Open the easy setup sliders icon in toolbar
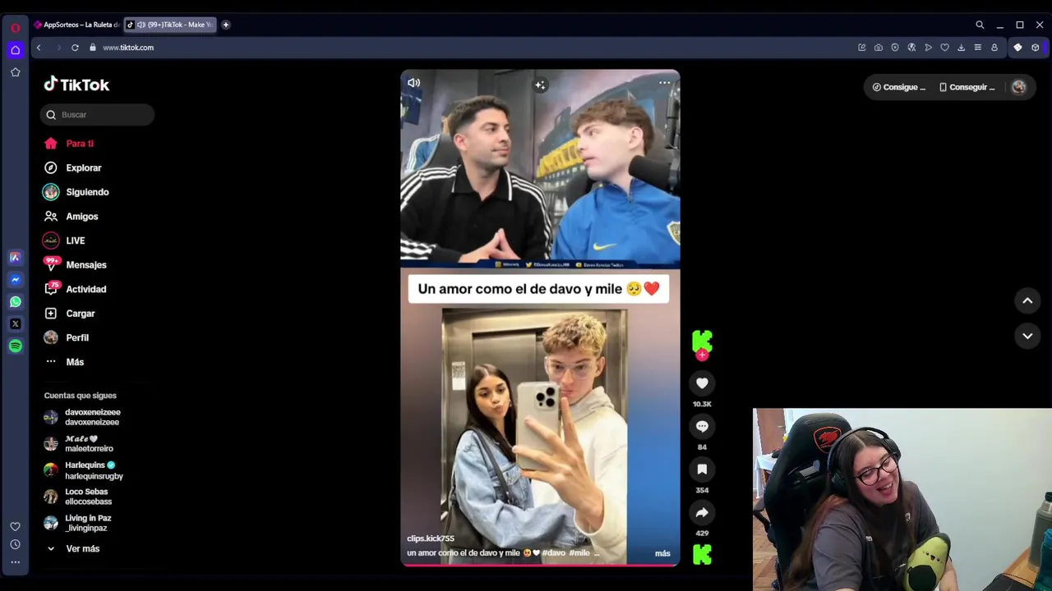Image resolution: width=1052 pixels, height=591 pixels. (x=977, y=48)
